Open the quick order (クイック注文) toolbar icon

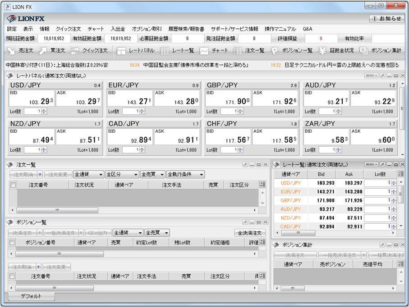(x=74, y=50)
